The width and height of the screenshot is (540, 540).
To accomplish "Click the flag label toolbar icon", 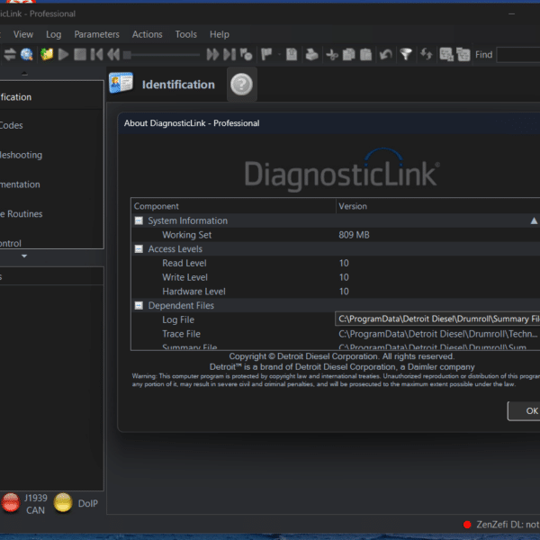I will pos(266,54).
